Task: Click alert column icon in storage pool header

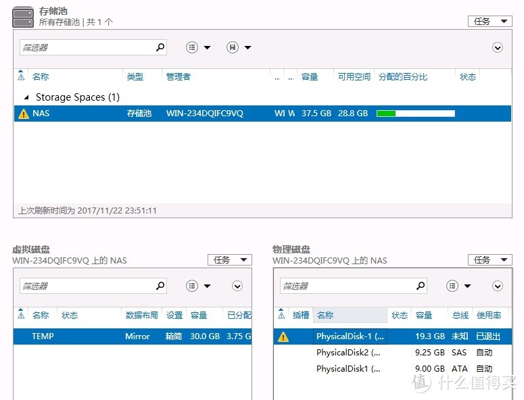Action: tap(21, 76)
